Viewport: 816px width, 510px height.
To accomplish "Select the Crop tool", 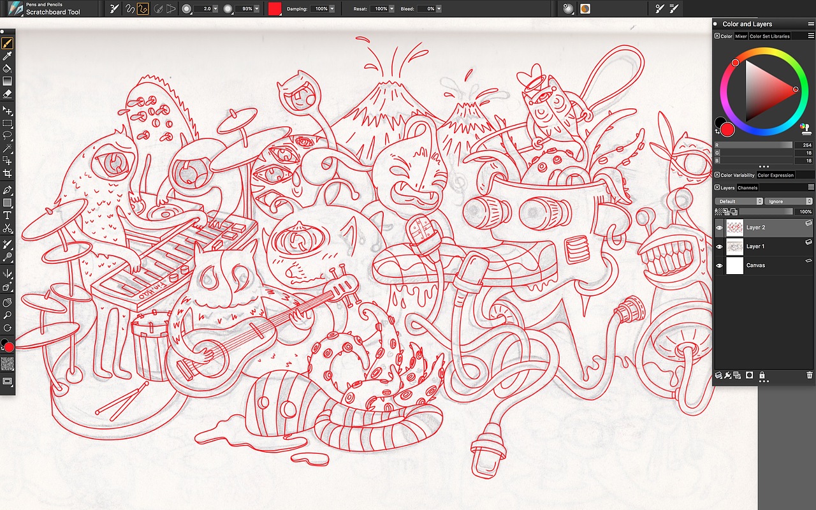I will 8,173.
